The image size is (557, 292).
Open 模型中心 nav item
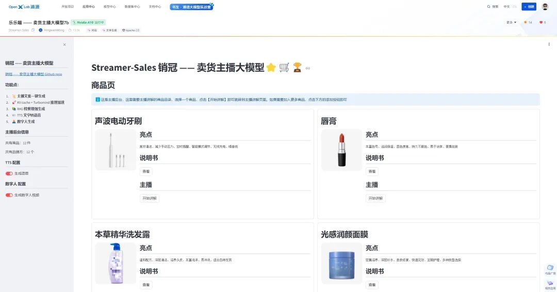pos(109,7)
